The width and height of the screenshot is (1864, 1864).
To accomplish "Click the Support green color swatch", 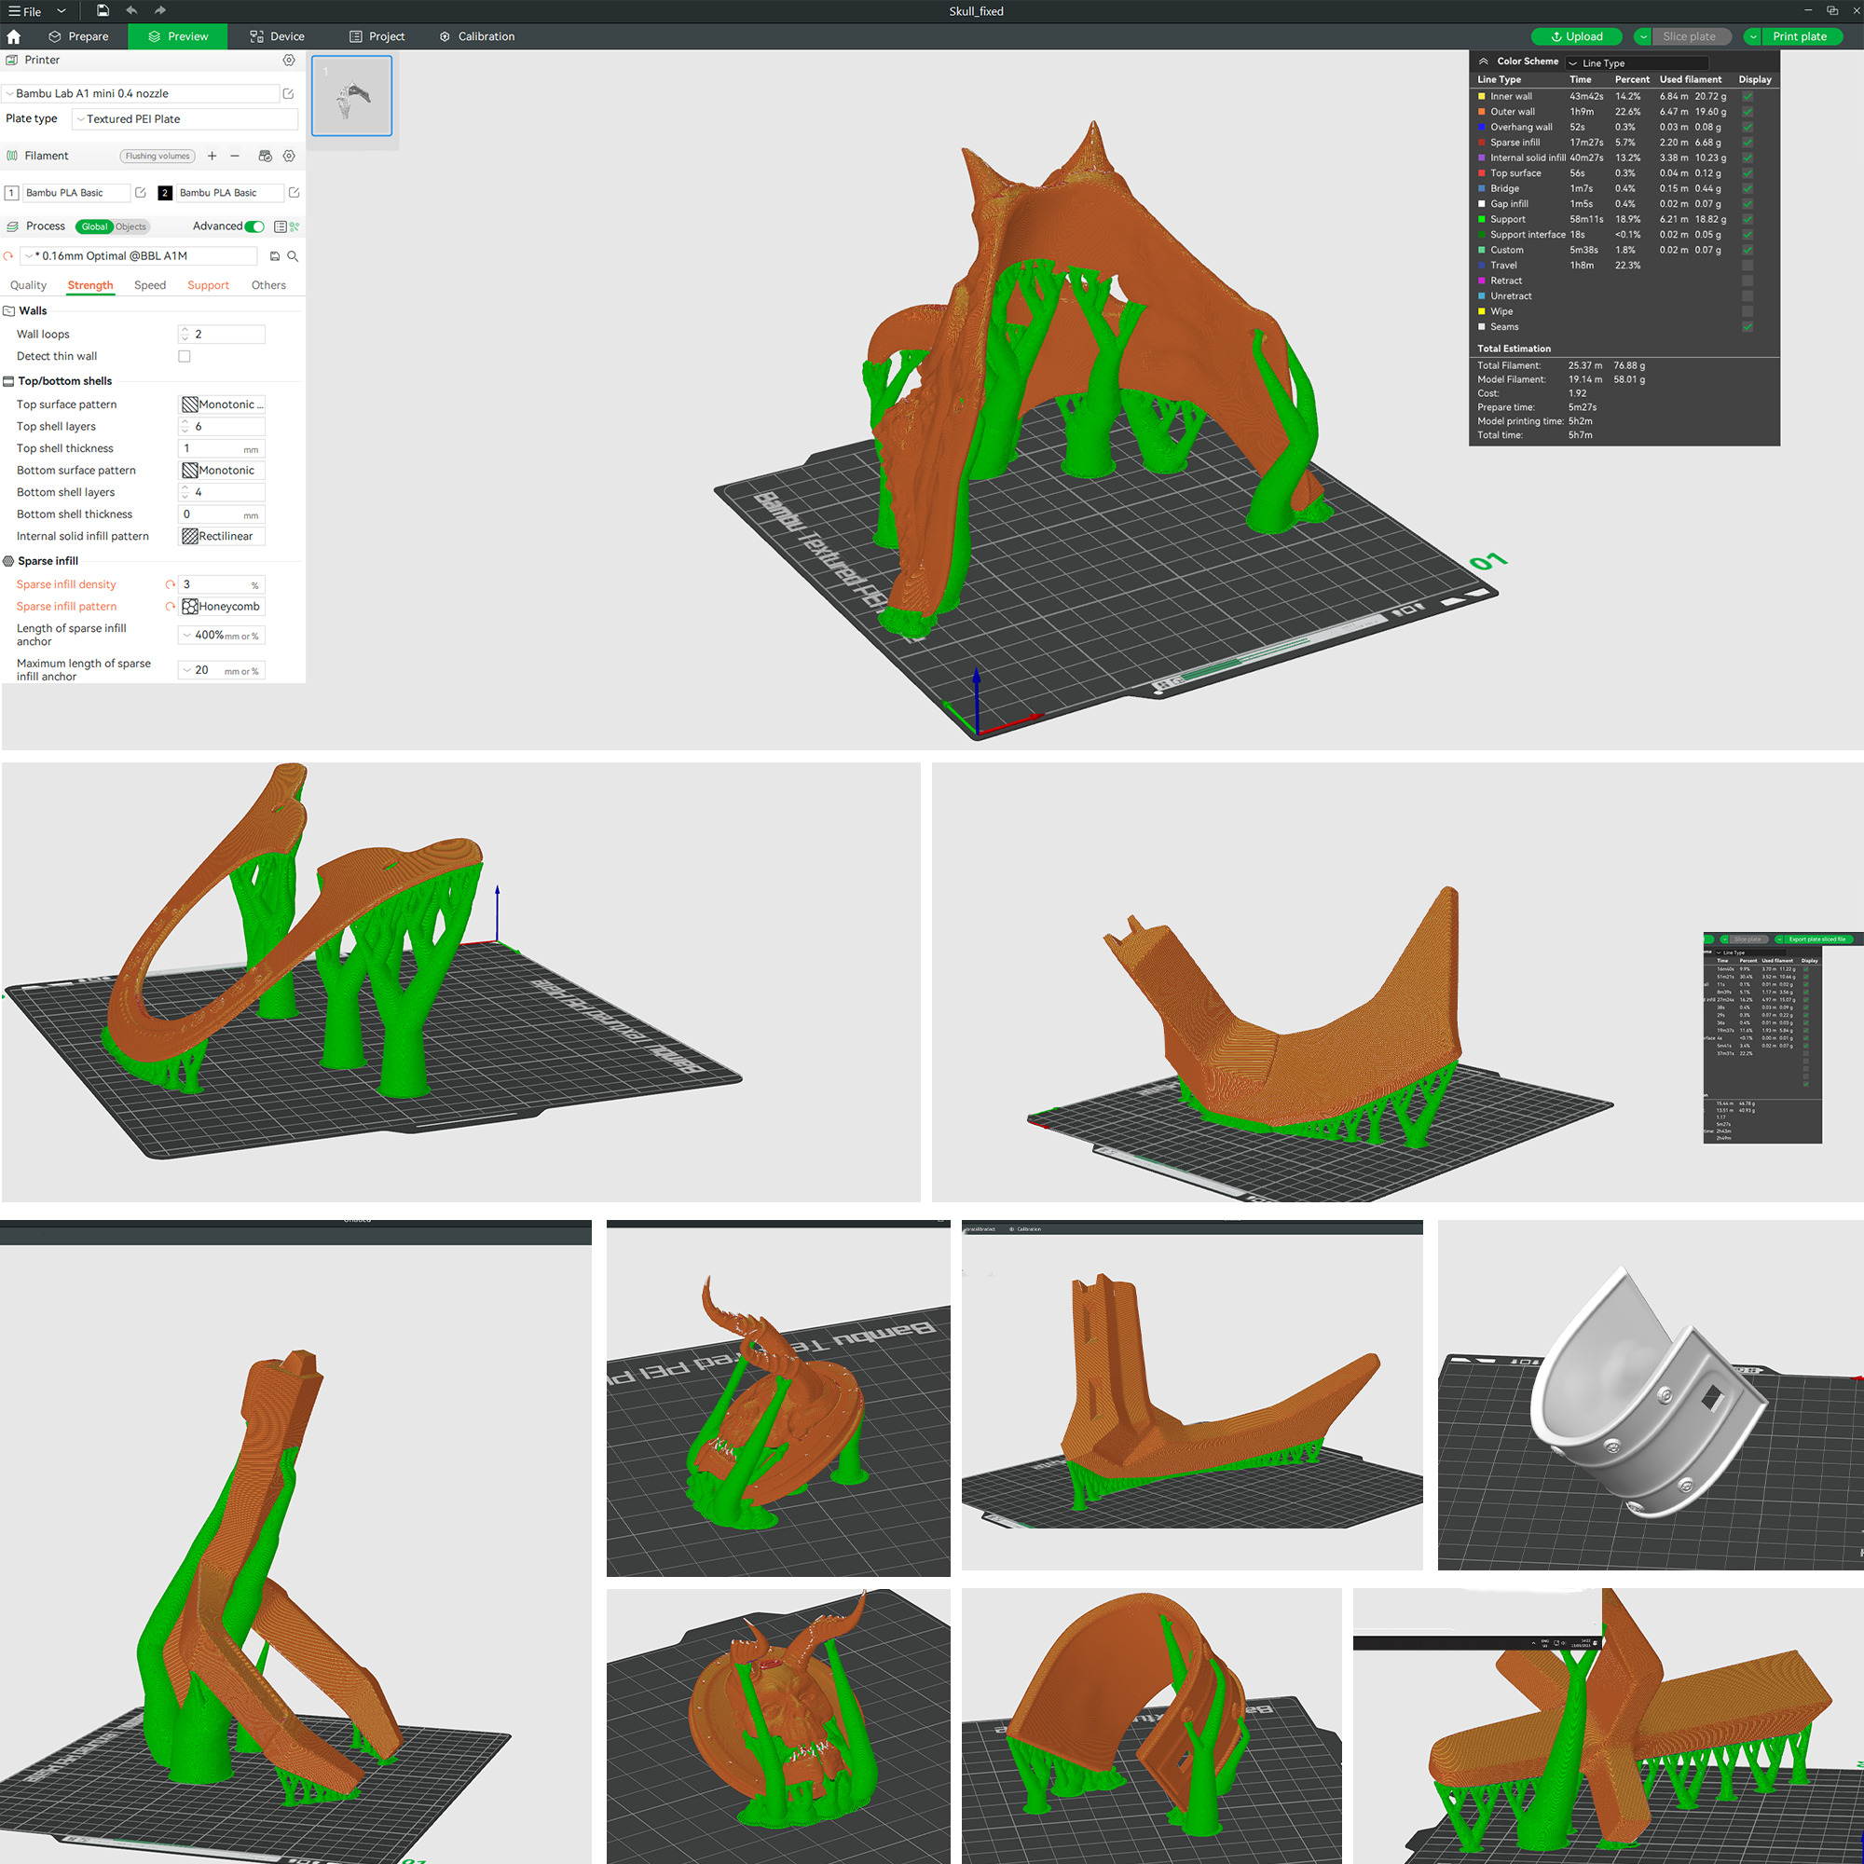I will click(1482, 219).
